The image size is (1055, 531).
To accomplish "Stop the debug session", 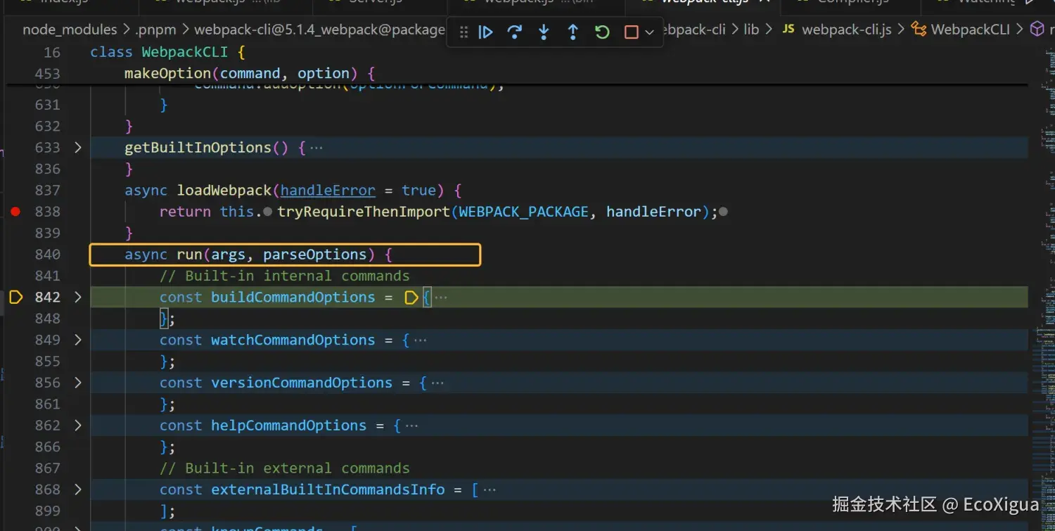I will [x=632, y=32].
